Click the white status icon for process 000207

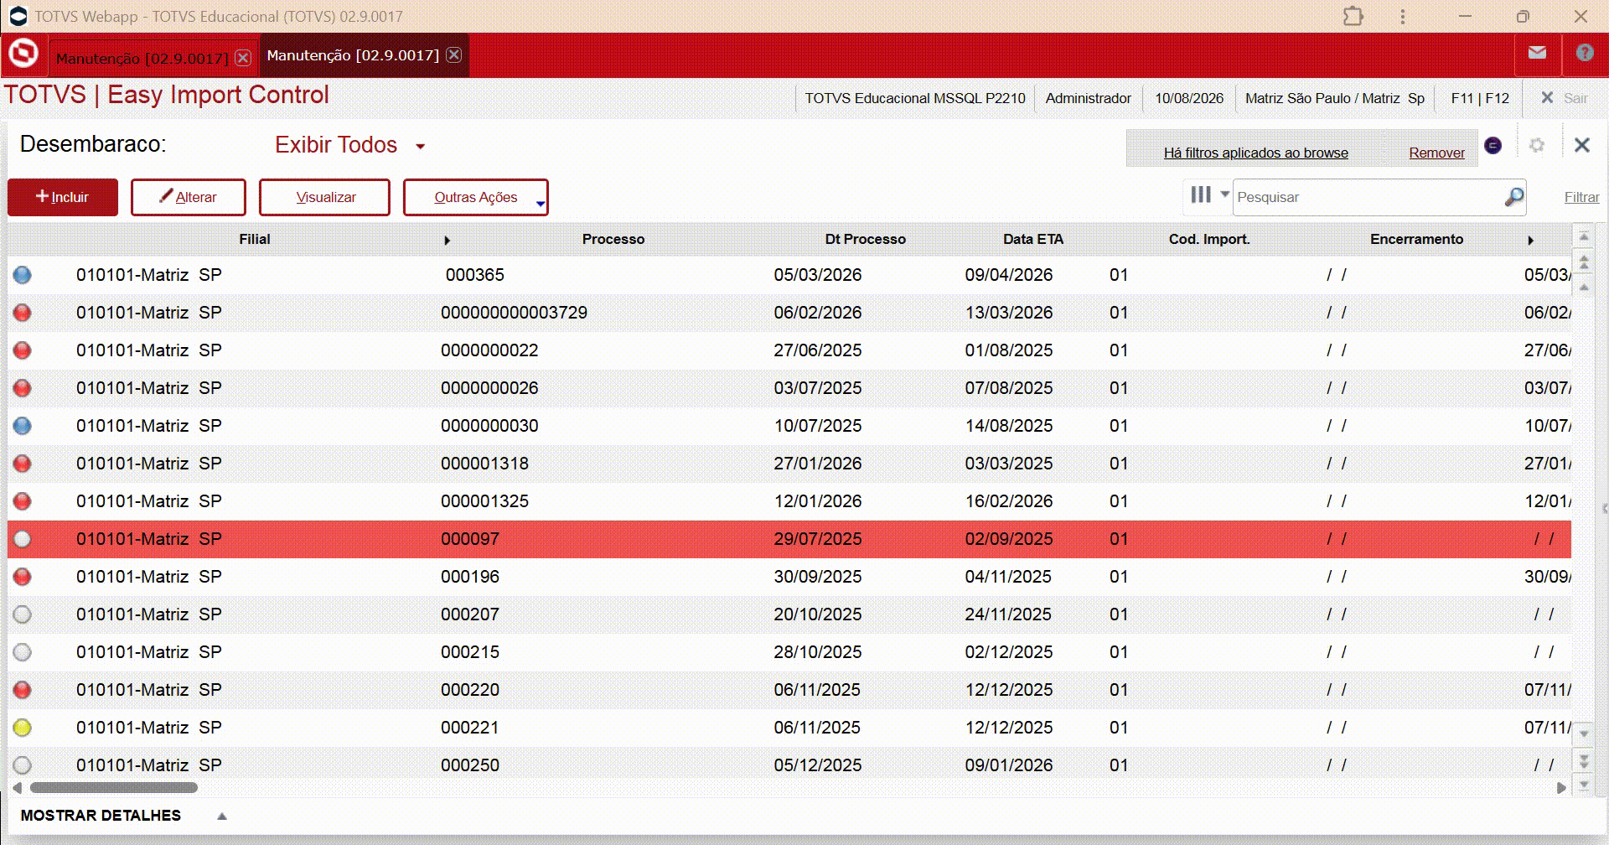pyautogui.click(x=23, y=614)
